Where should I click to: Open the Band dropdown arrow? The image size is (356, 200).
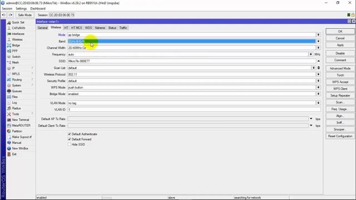(x=318, y=41)
